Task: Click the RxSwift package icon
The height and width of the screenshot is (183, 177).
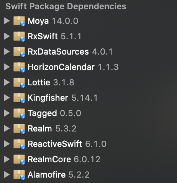Action: (x=19, y=37)
